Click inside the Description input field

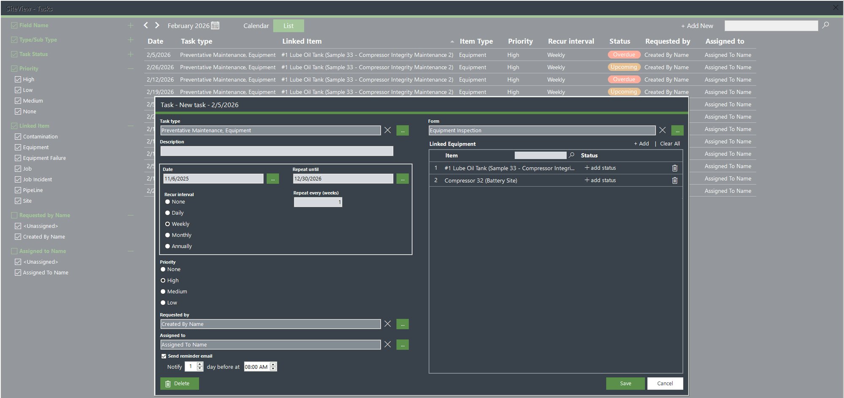(276, 151)
